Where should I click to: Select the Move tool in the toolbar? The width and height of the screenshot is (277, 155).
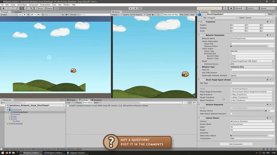click(8, 8)
